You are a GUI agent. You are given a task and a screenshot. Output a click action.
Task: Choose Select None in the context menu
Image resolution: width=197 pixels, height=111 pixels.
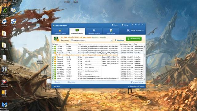coord(92,64)
